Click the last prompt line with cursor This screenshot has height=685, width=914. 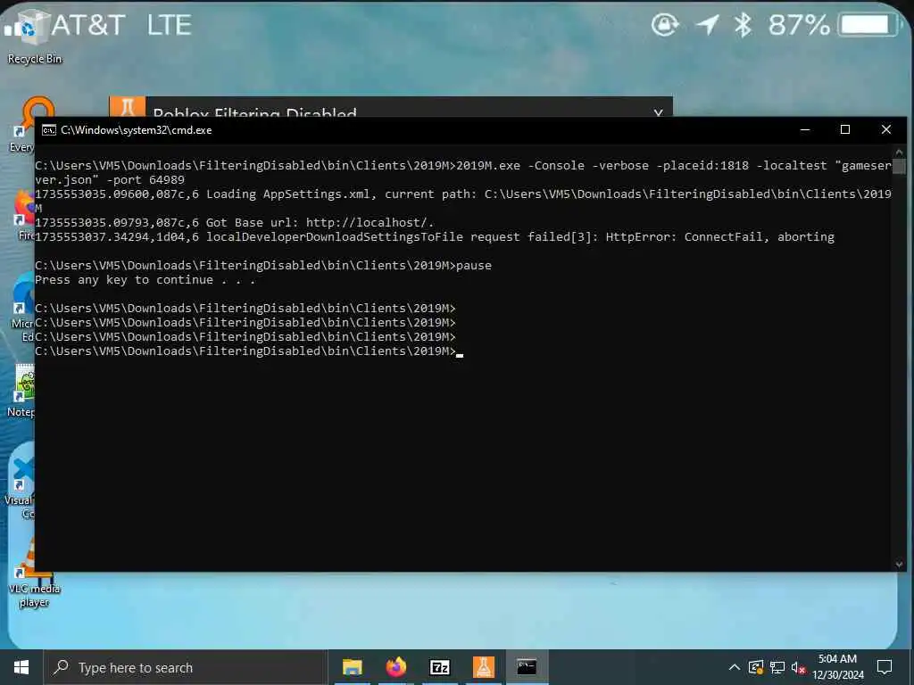250,351
